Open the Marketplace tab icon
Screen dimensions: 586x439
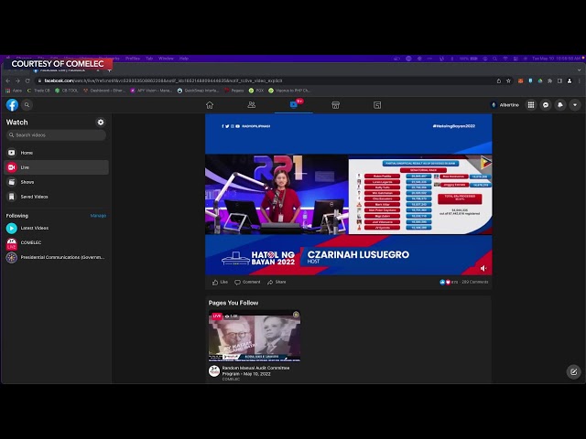click(336, 105)
